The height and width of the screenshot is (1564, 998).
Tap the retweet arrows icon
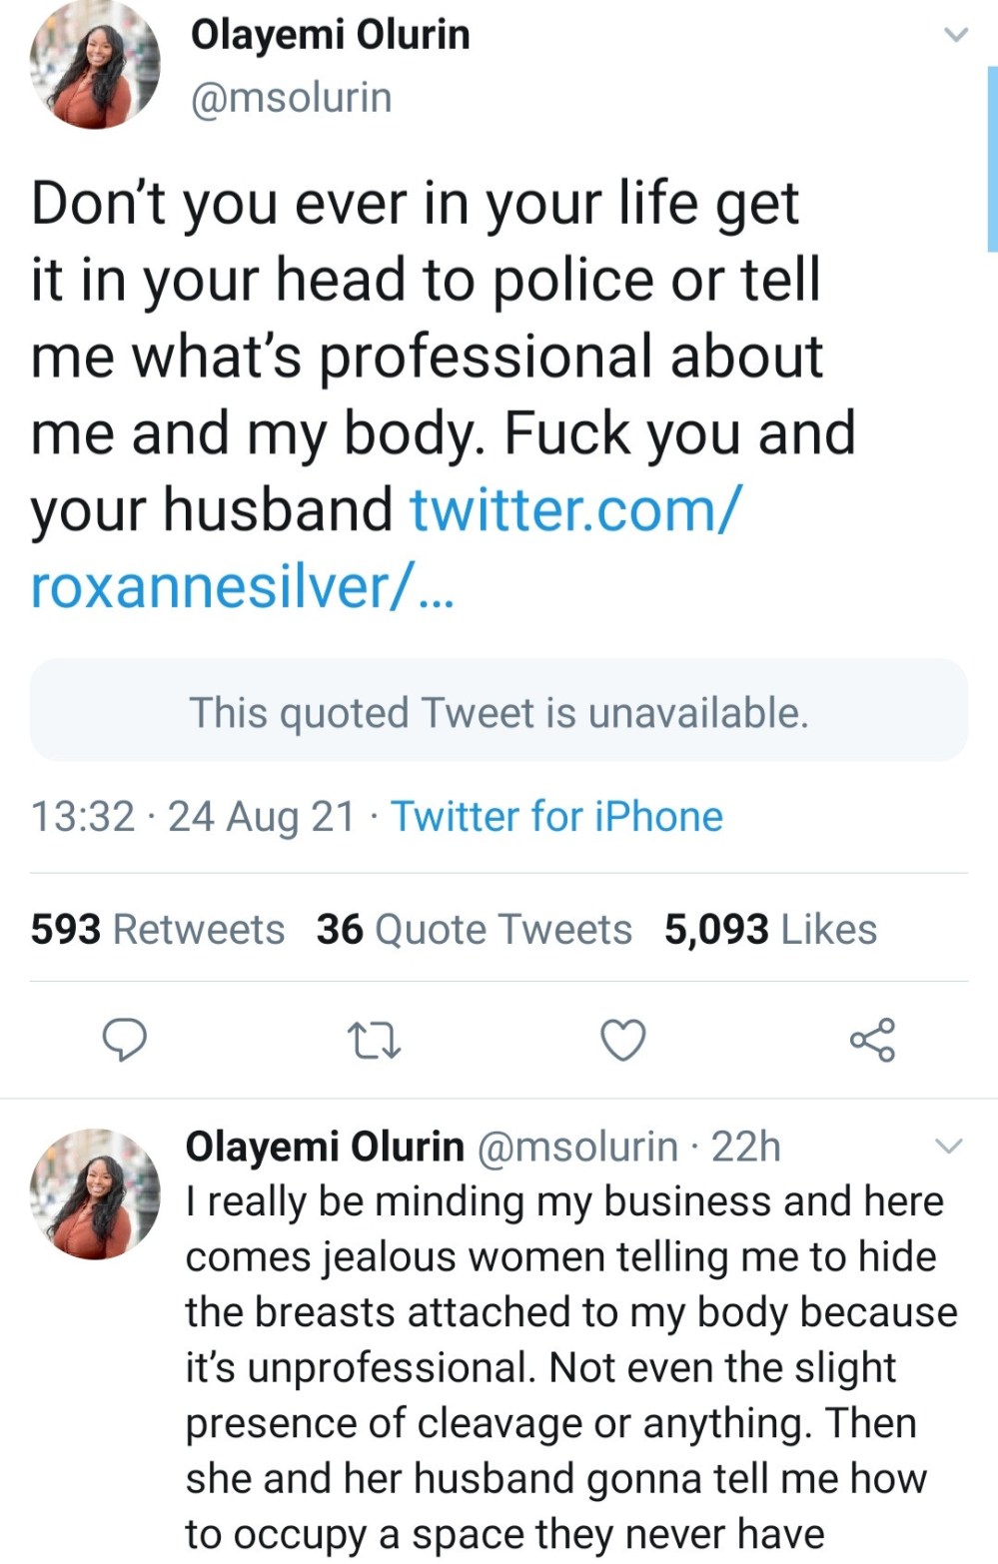tap(374, 1040)
